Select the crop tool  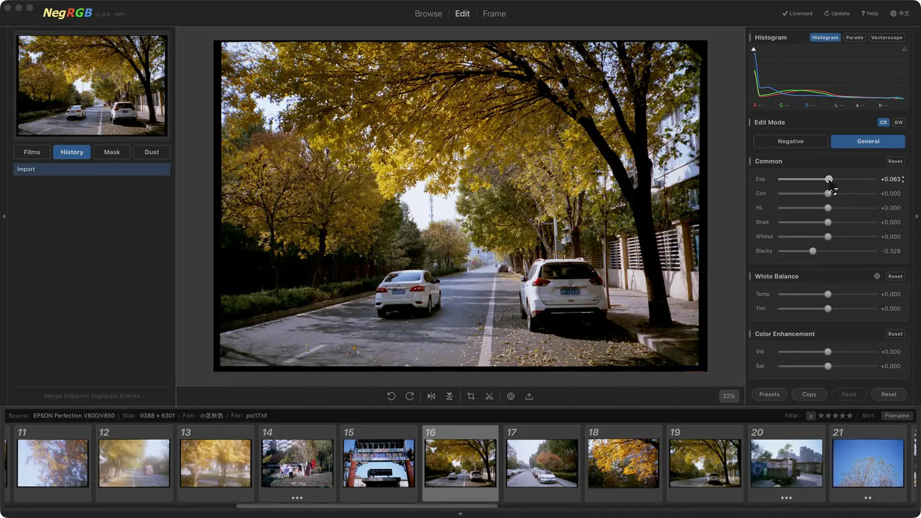click(x=471, y=396)
